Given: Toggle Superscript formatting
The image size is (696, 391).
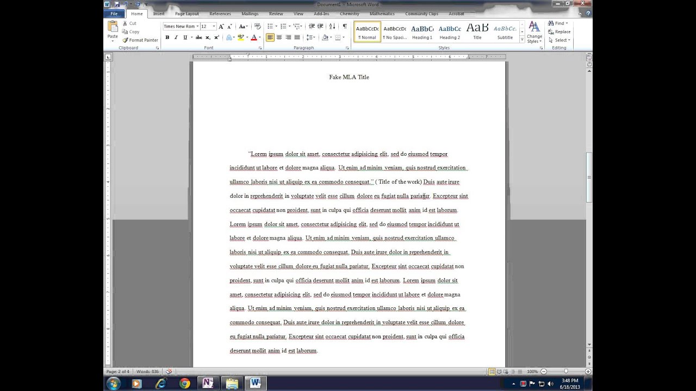Looking at the screenshot, I should pos(216,37).
